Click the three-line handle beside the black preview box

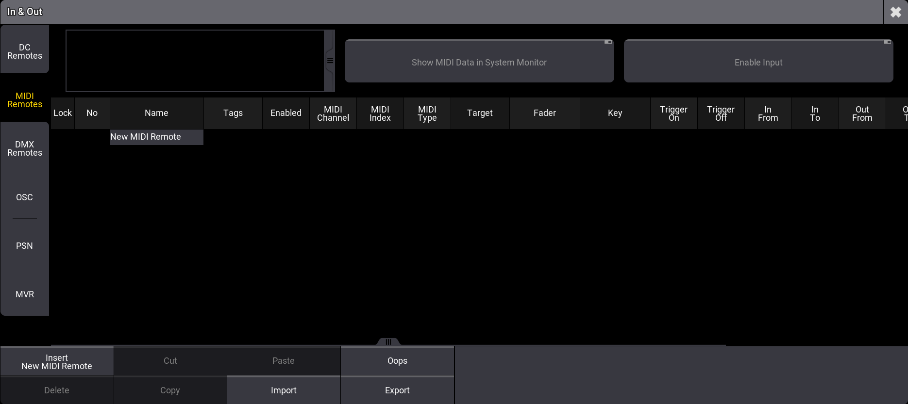330,61
